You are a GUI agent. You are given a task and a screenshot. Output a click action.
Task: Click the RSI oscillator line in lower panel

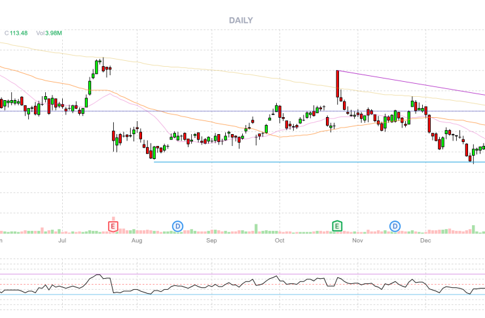[196, 285]
